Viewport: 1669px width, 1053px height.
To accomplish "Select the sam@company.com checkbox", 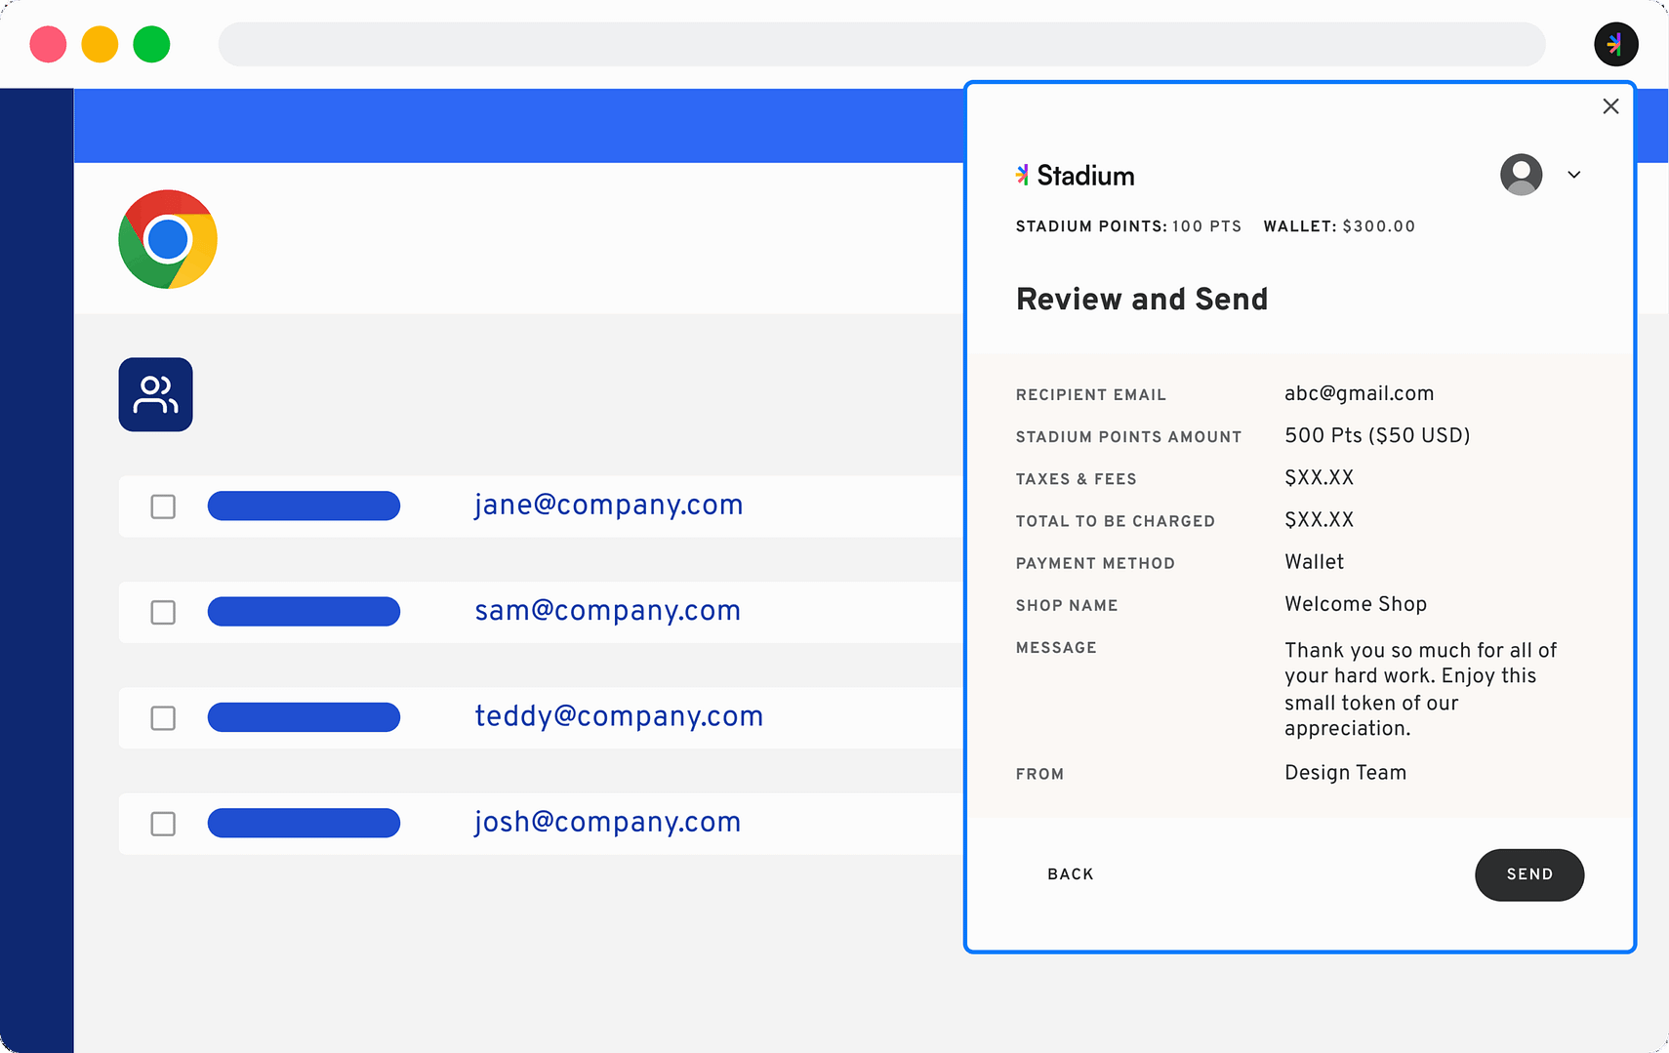I will point(163,612).
